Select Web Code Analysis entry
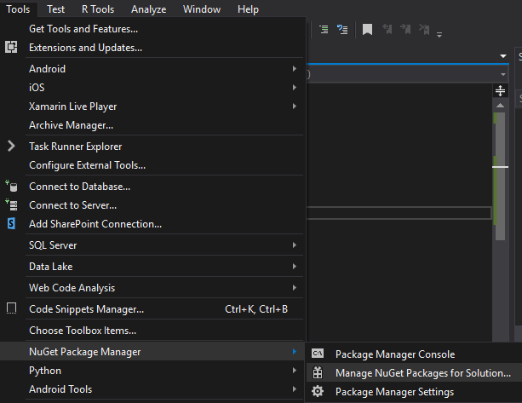The width and height of the screenshot is (522, 403). point(152,288)
